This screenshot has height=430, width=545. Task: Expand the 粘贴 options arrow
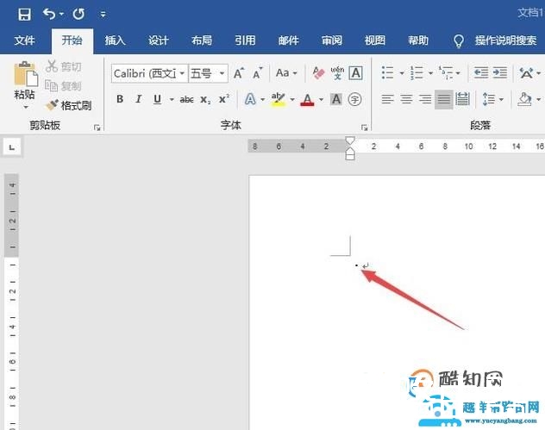tap(25, 107)
